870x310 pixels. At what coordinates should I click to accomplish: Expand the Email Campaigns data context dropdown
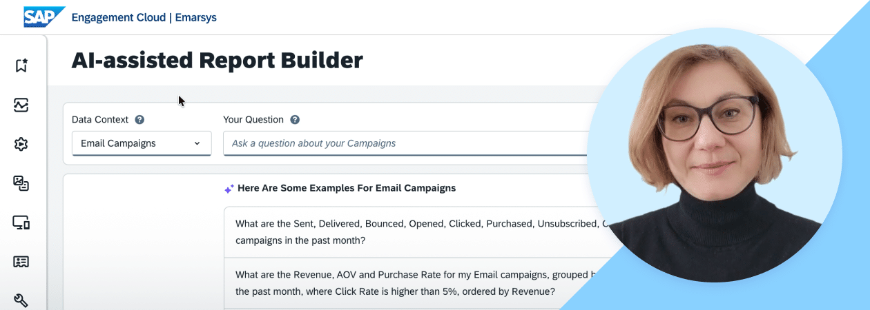141,143
